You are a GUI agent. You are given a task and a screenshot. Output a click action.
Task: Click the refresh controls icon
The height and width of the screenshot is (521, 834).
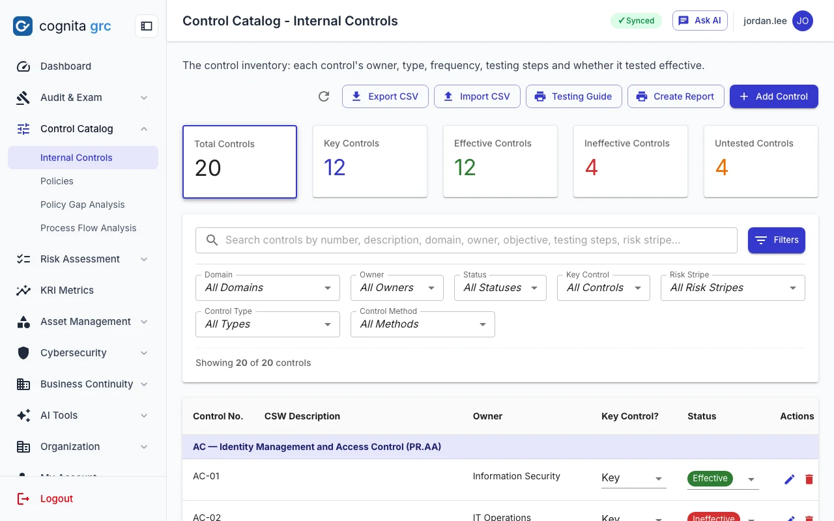coord(324,96)
